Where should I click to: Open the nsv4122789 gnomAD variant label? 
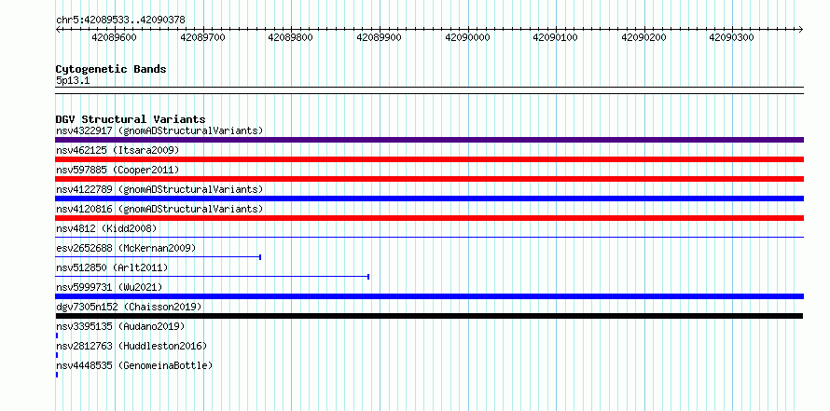tap(159, 189)
